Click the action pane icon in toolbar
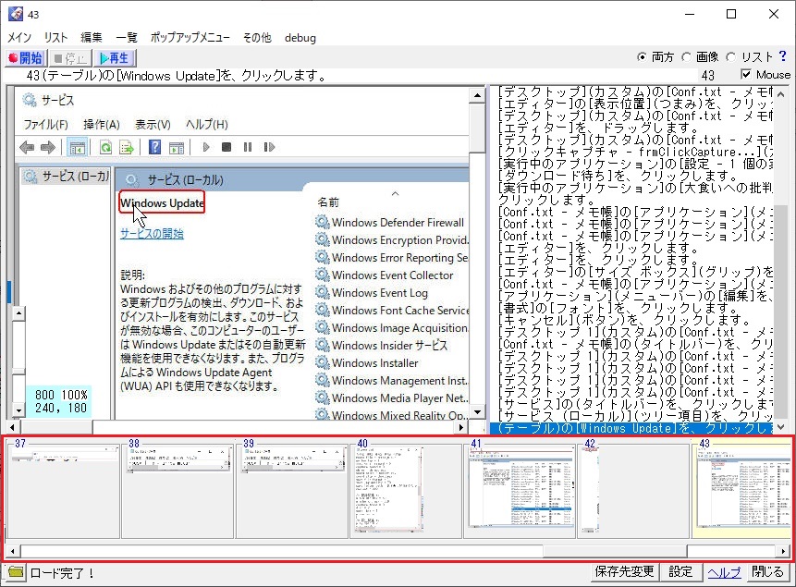The width and height of the screenshot is (796, 587). point(177,148)
